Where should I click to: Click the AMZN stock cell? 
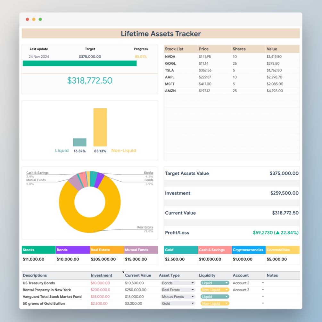(170, 91)
